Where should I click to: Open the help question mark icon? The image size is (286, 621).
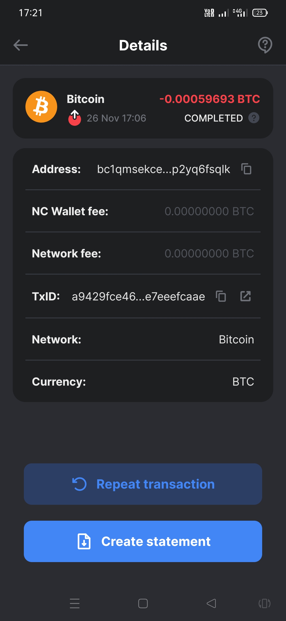[265, 45]
